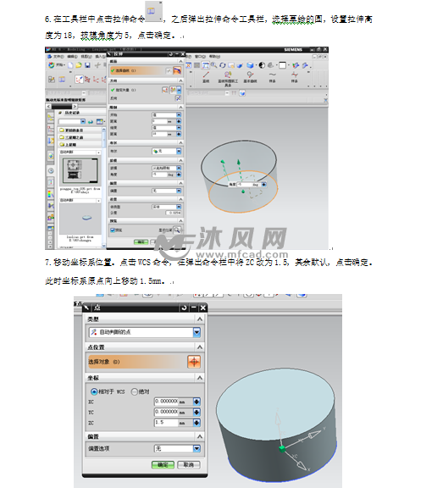Click the point selection crosshair icon

coord(194,362)
